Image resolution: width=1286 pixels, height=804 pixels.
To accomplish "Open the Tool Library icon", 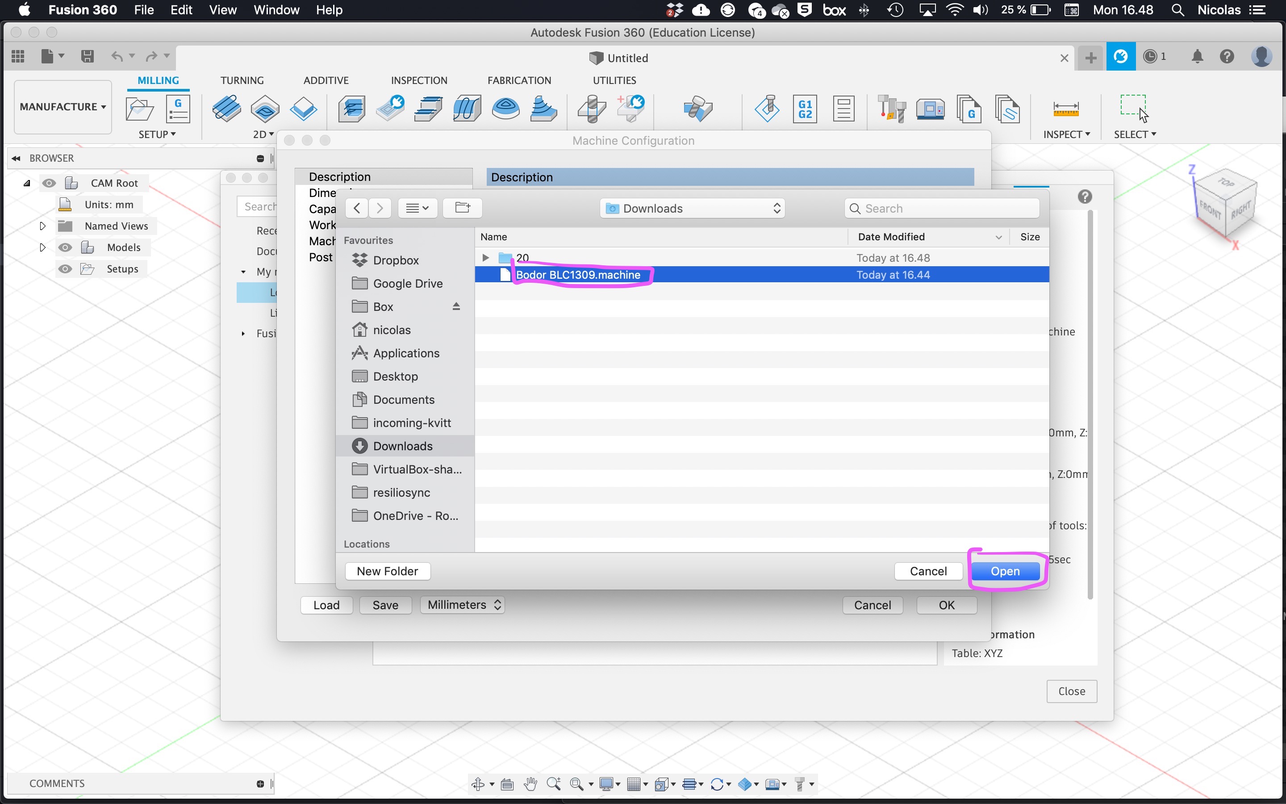I will tap(892, 109).
